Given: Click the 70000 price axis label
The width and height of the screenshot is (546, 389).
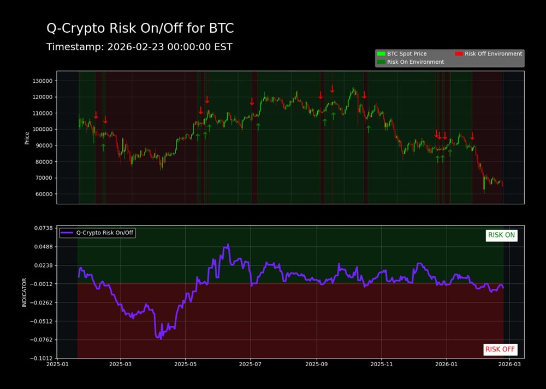Looking at the screenshot, I should [x=44, y=178].
